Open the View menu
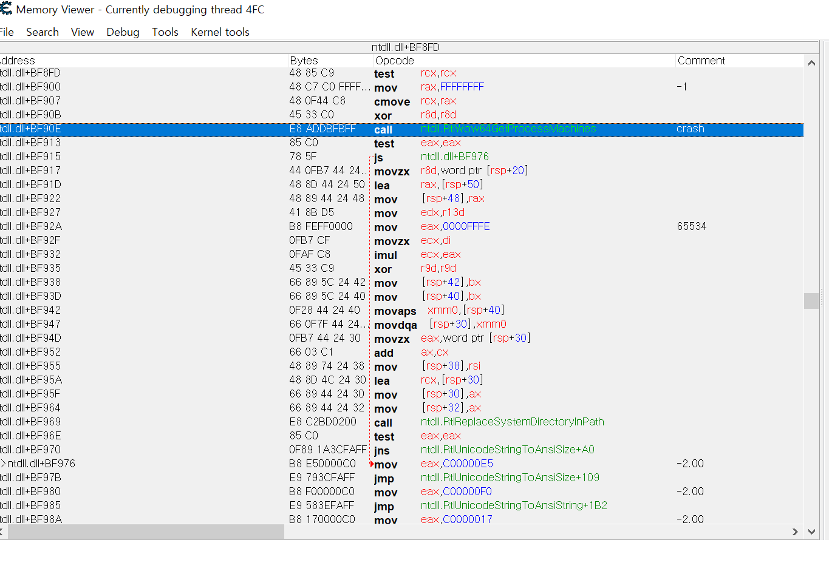829x588 pixels. (x=82, y=32)
